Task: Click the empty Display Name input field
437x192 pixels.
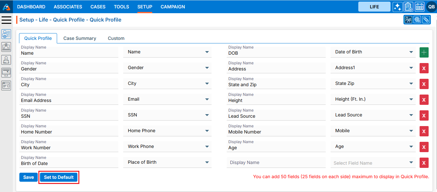Action: [276, 163]
